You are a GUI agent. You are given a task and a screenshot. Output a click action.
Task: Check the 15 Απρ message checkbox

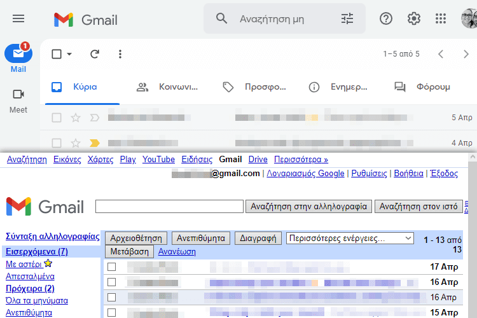click(112, 312)
